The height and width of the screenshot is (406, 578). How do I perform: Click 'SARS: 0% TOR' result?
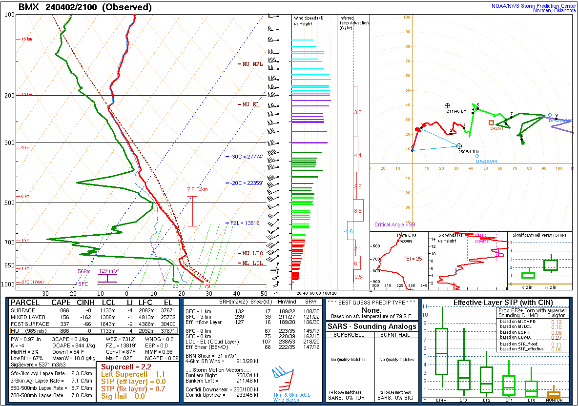347,398
